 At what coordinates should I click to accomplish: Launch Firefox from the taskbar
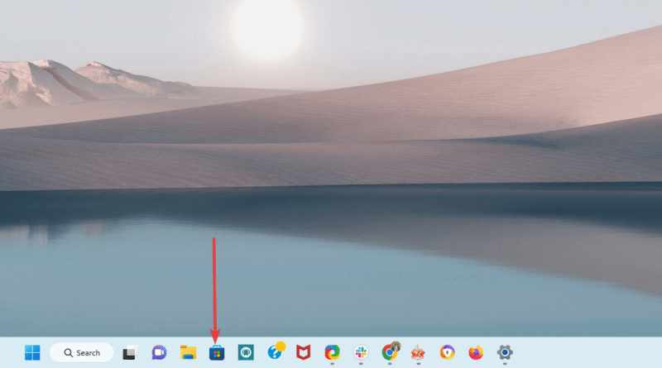475,352
